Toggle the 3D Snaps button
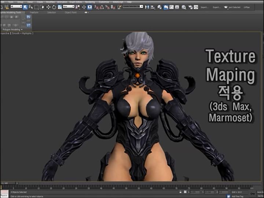The image size is (264, 198). [x=96, y=7]
